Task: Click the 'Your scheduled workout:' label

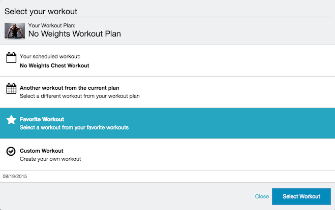Action: click(x=50, y=56)
